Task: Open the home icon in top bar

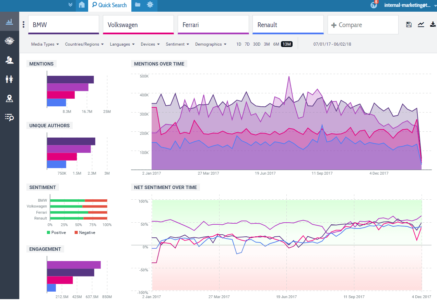Action: coord(82,5)
